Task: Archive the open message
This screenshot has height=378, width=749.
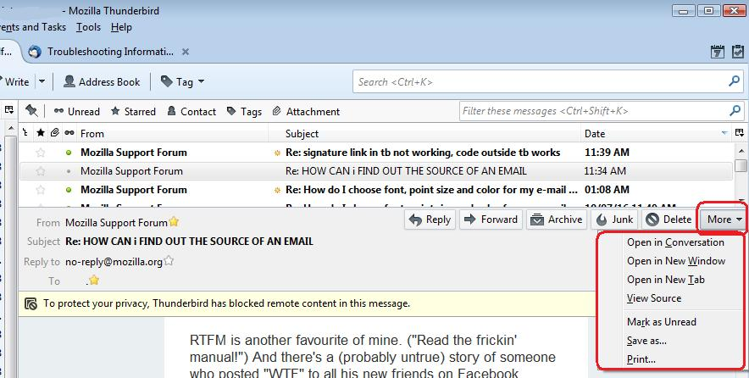Action: click(556, 220)
